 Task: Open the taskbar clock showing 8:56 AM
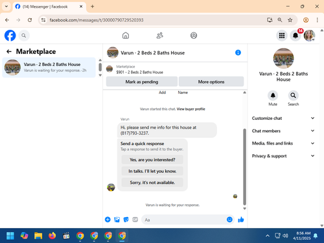[x=302, y=236]
